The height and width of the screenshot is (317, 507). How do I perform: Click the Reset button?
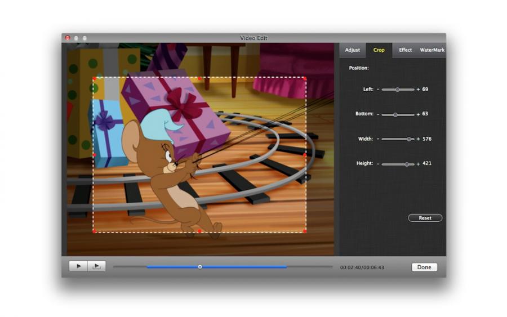(x=425, y=218)
